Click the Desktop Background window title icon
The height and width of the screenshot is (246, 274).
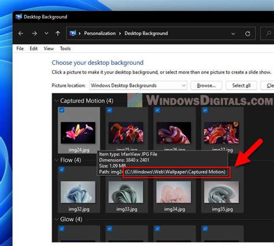point(18,17)
